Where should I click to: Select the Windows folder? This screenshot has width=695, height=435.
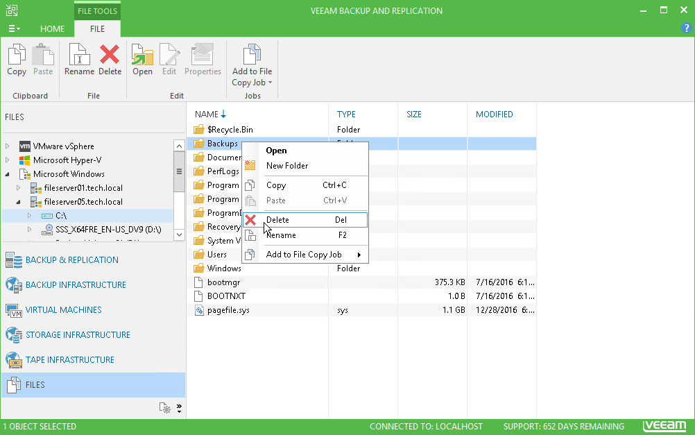[x=224, y=268]
